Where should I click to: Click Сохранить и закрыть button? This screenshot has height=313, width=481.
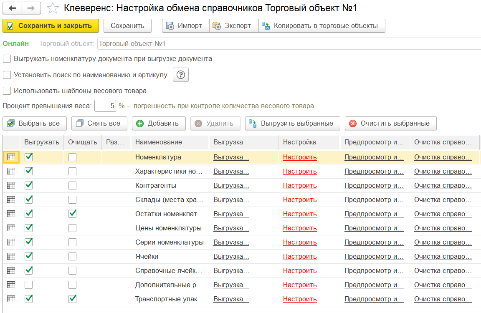tap(51, 26)
